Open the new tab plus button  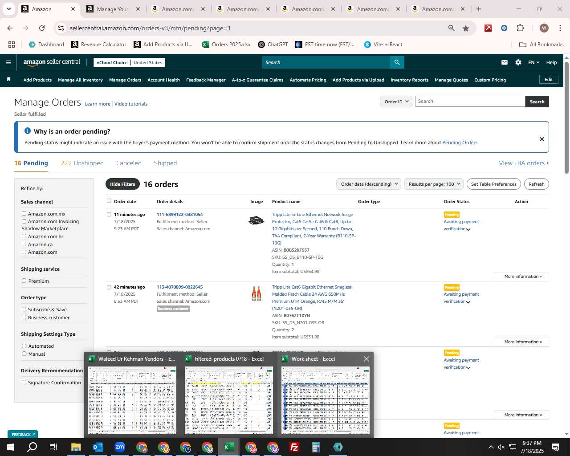pyautogui.click(x=479, y=9)
